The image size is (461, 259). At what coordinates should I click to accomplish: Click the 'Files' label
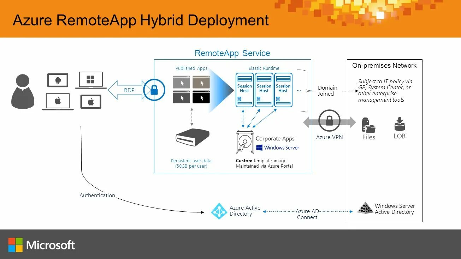click(368, 137)
